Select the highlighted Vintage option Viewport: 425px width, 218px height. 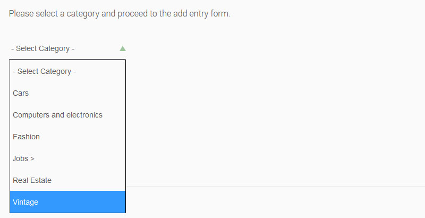click(67, 202)
